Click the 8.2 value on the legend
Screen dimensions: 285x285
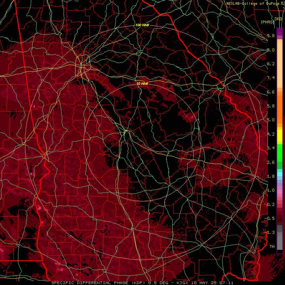pos(271,64)
